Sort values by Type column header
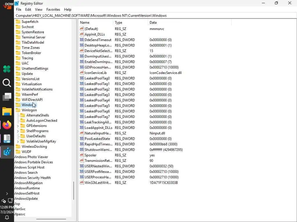This screenshot has height=222, width=297. (x=130, y=23)
